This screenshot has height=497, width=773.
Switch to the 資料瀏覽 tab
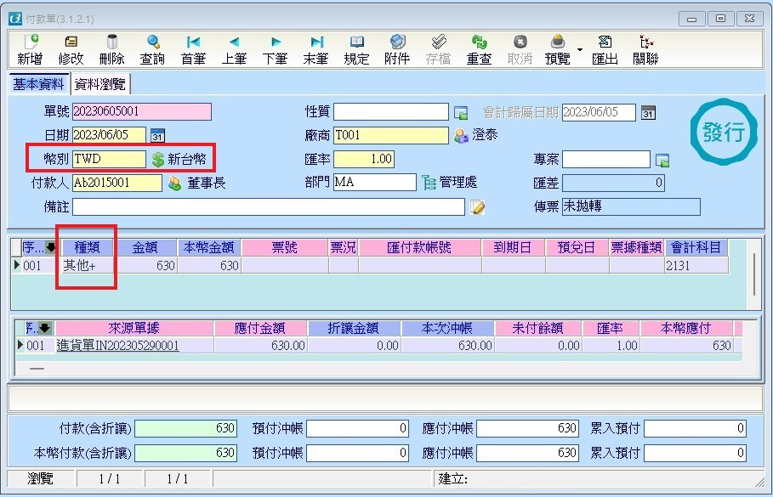pyautogui.click(x=100, y=84)
